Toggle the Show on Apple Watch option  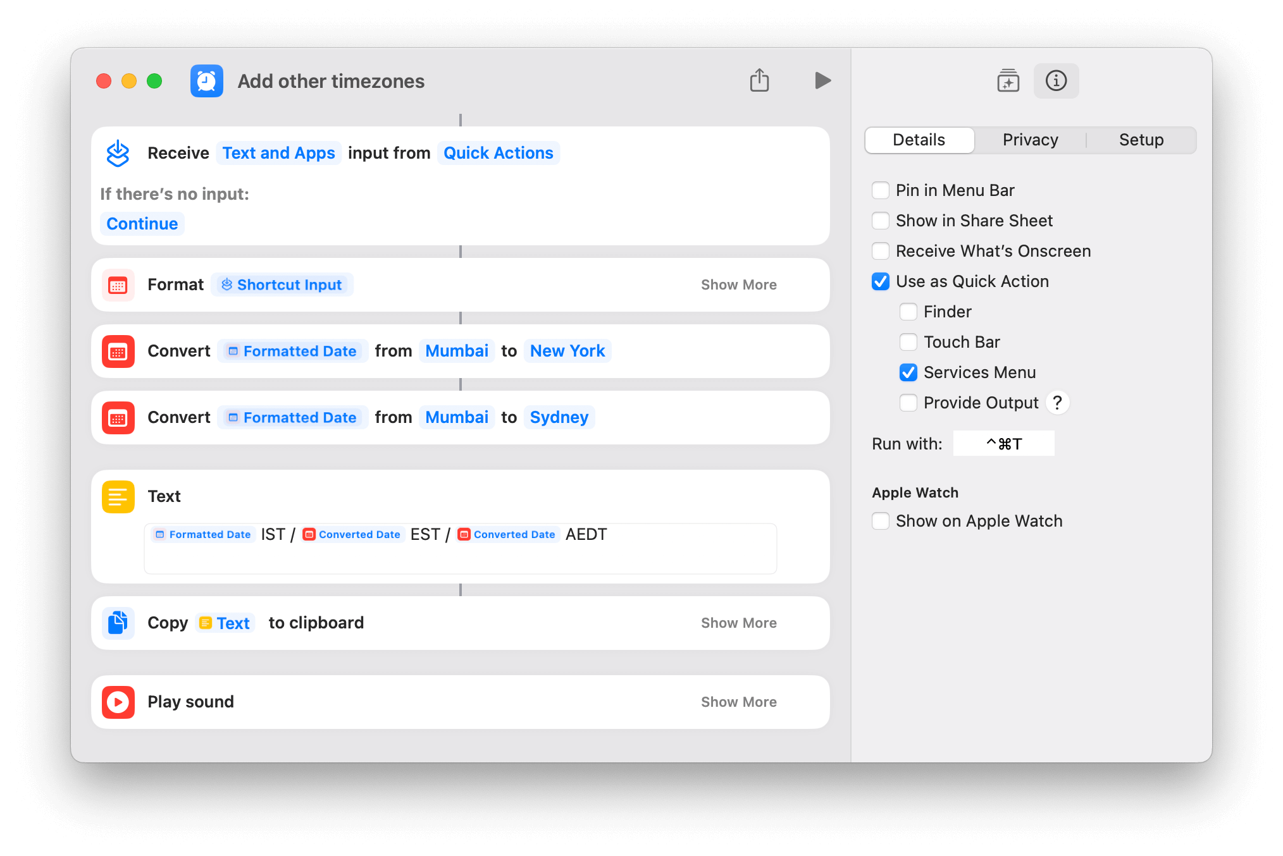[879, 521]
